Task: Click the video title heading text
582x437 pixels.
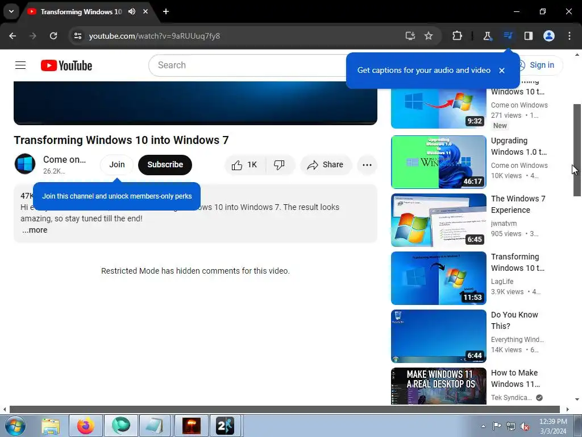Action: pos(121,140)
